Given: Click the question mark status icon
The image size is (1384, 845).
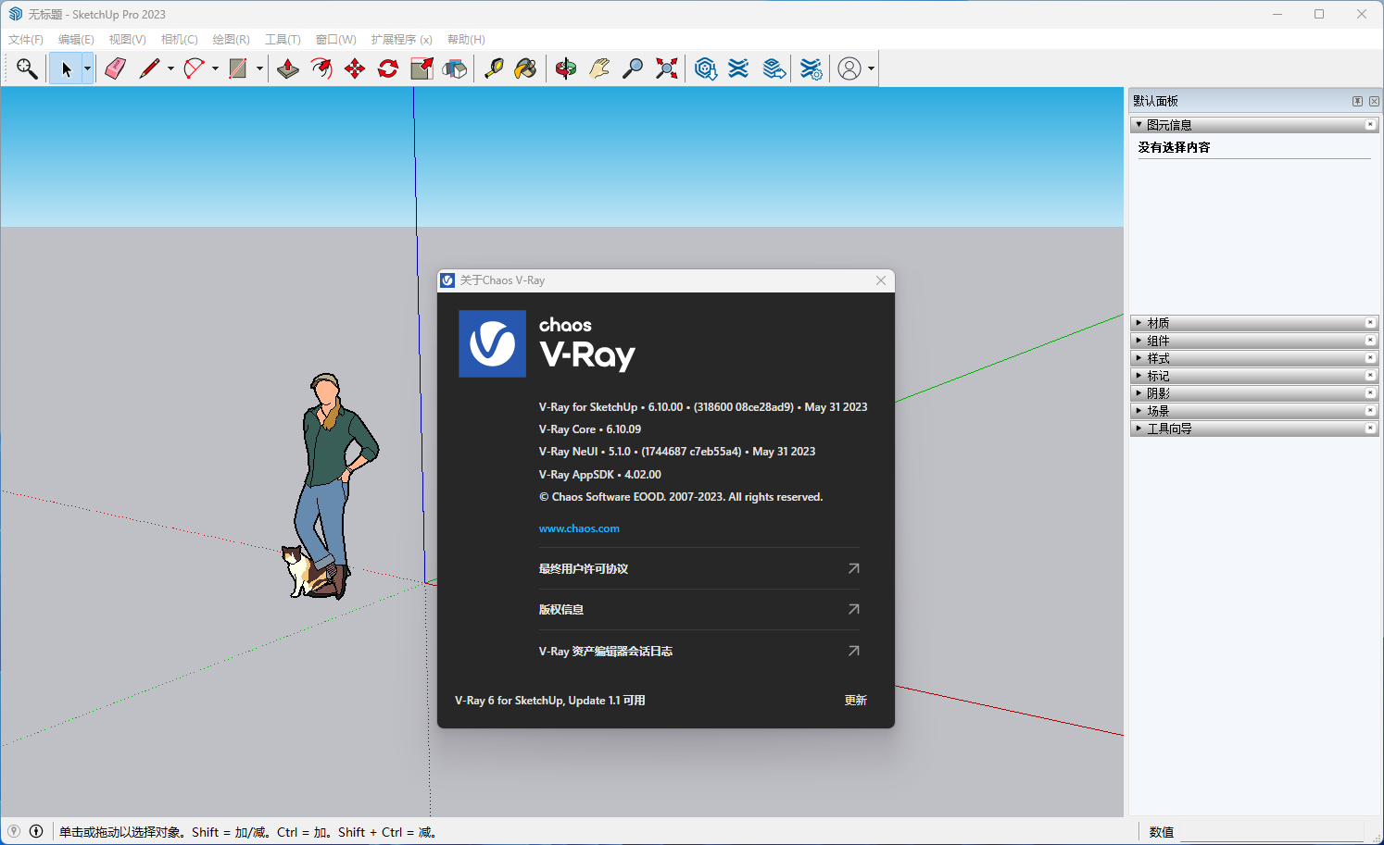Looking at the screenshot, I should coord(14,831).
